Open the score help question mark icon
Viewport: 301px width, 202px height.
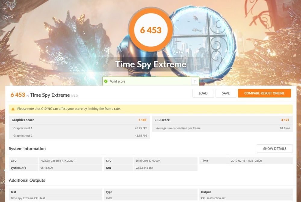coord(194,81)
